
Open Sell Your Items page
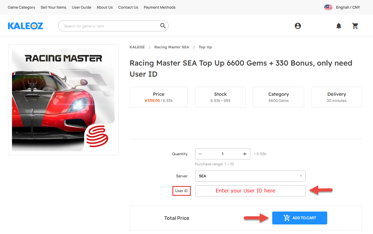click(53, 7)
